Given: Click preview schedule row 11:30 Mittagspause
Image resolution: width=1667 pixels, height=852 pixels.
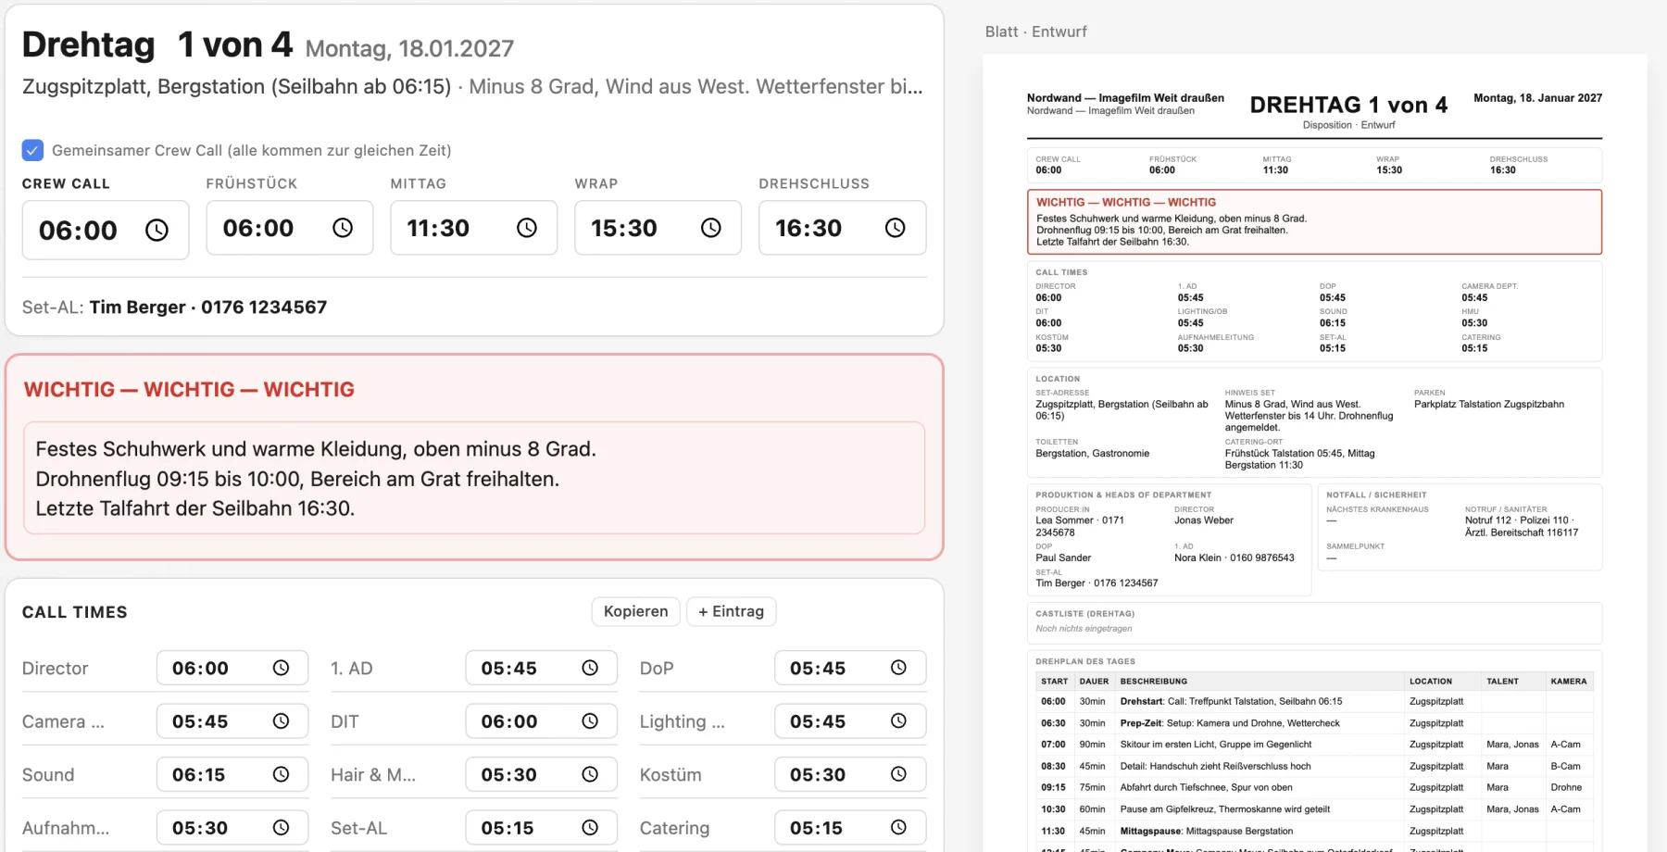Looking at the screenshot, I should pyautogui.click(x=1314, y=831).
